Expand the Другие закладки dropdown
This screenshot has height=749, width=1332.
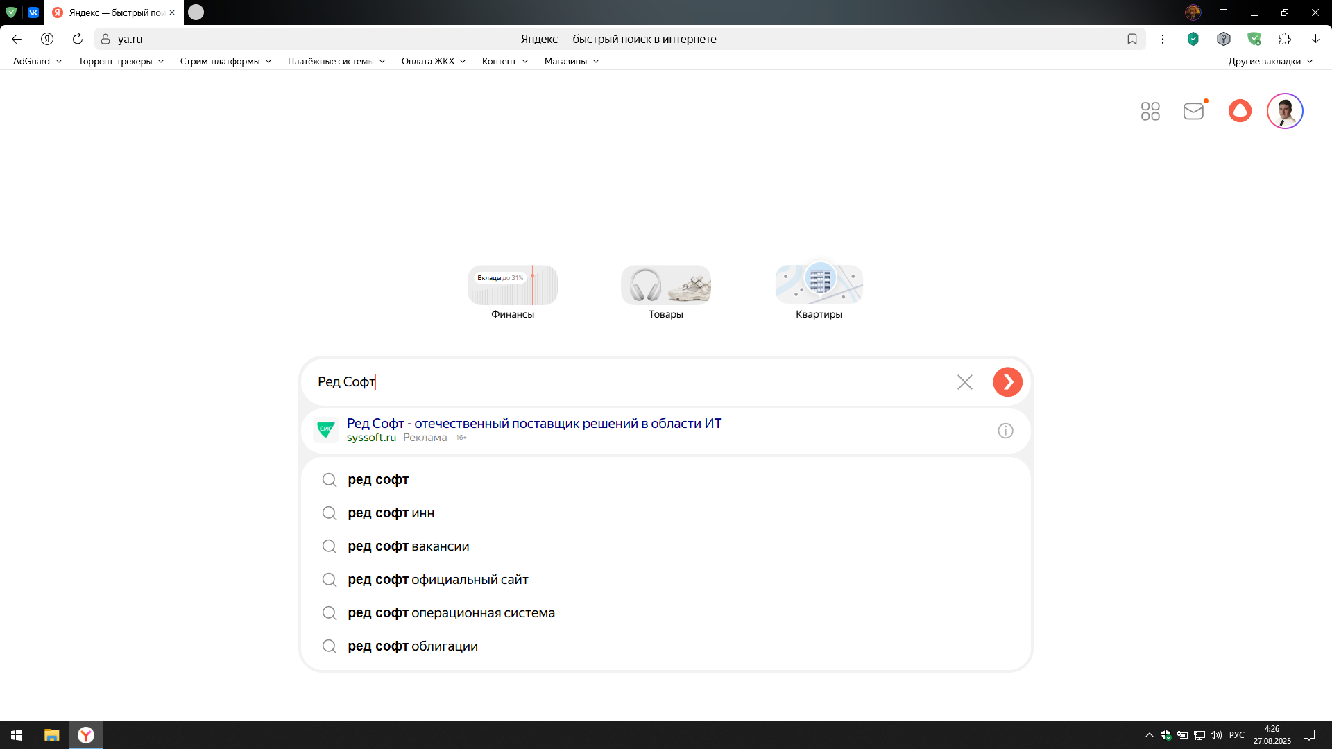pyautogui.click(x=1269, y=61)
